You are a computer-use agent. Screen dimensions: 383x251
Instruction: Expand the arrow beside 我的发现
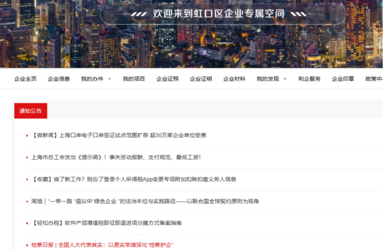(285, 79)
